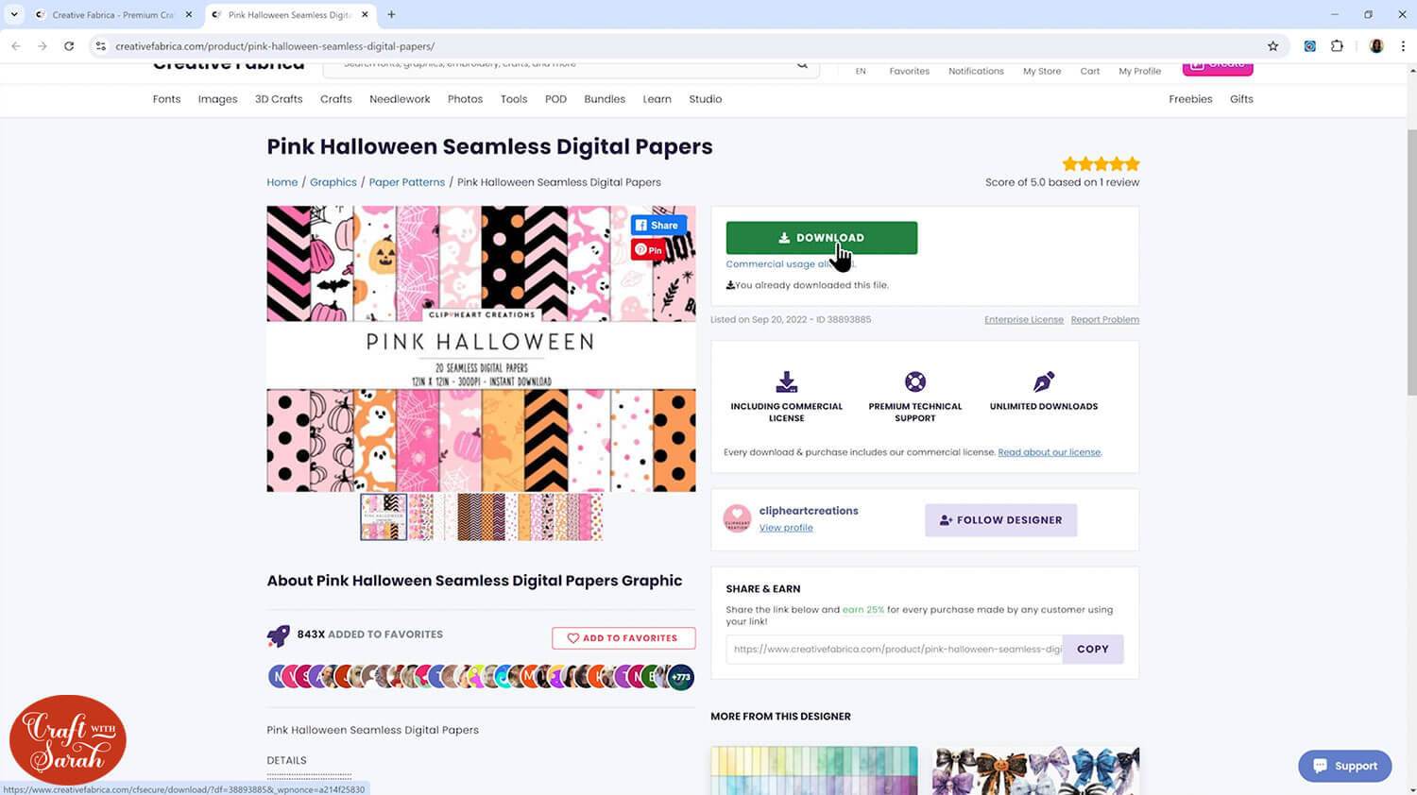Click the five-star rating

(x=1101, y=164)
